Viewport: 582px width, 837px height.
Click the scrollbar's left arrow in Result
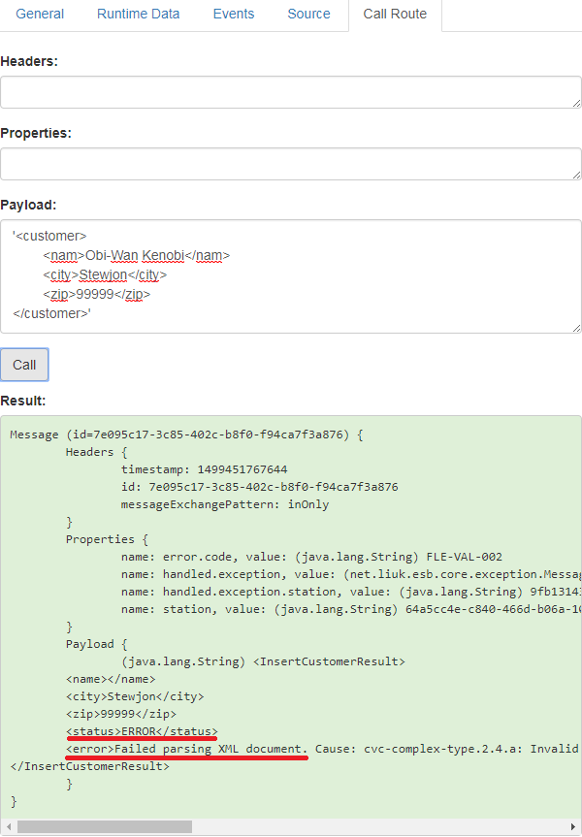coord(8,827)
